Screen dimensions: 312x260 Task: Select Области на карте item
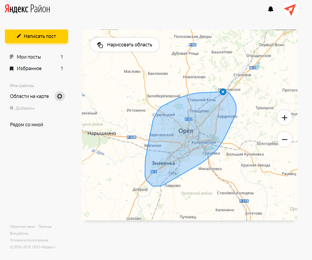29,96
